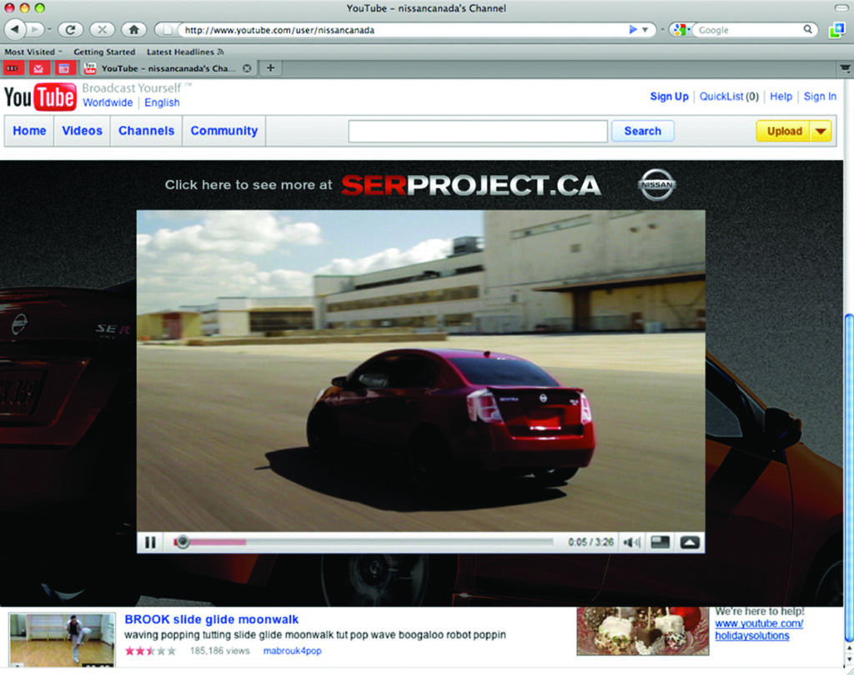This screenshot has height=675, width=854.
Task: Change language via English link
Action: pos(162,103)
